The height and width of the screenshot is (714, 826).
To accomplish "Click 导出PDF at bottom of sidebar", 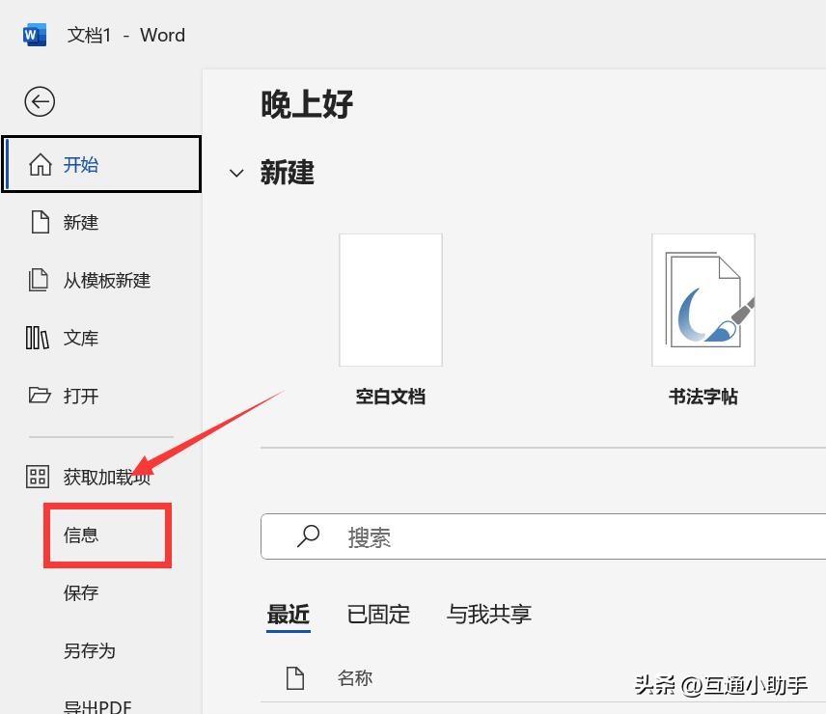I will coord(96,705).
